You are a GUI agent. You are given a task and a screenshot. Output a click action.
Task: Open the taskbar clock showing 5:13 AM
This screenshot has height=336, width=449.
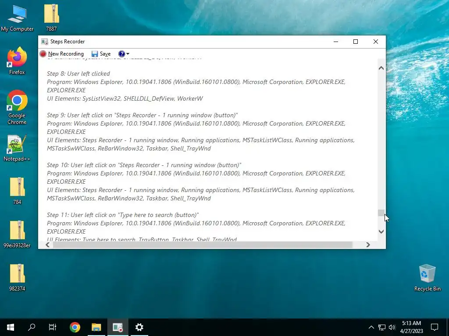[x=411, y=327]
